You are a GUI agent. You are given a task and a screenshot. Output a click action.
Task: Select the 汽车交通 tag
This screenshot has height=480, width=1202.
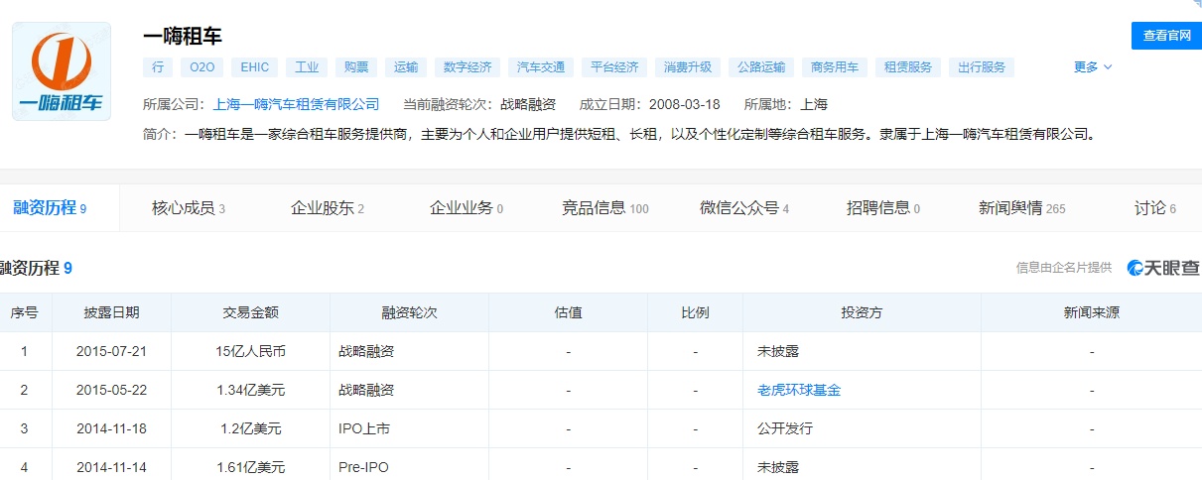(x=541, y=67)
